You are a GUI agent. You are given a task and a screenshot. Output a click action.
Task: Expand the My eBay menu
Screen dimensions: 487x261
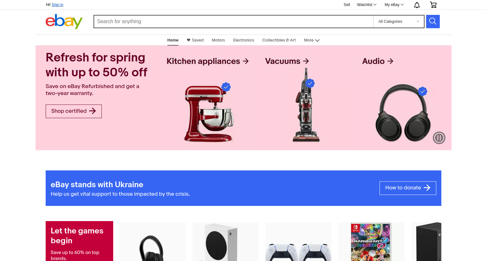pos(394,5)
